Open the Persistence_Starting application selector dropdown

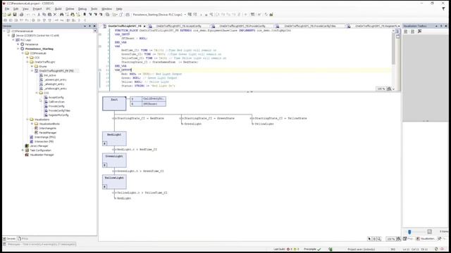click(x=185, y=14)
